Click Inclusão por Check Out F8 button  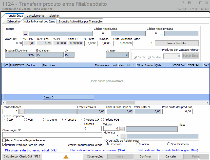(22, 156)
